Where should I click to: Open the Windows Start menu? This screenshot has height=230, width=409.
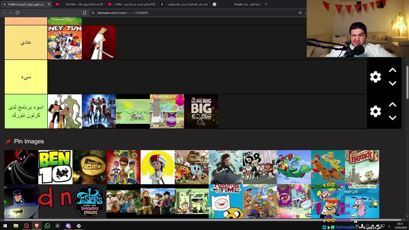pyautogui.click(x=5, y=226)
